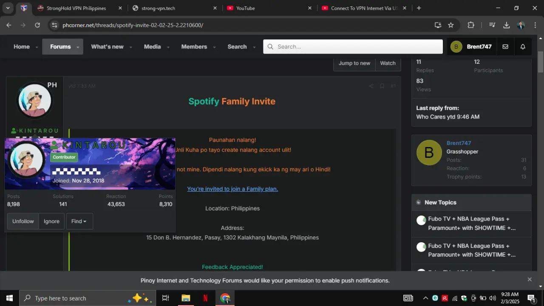The height and width of the screenshot is (306, 544).
Task: Expand the Media dropdown arrow
Action: click(168, 47)
